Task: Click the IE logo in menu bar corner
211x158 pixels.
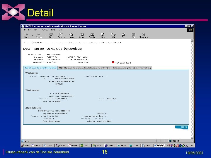Action: point(190,30)
